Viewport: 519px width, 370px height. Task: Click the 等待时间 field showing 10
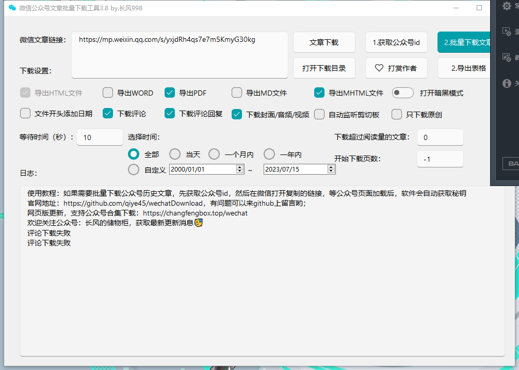click(x=100, y=137)
